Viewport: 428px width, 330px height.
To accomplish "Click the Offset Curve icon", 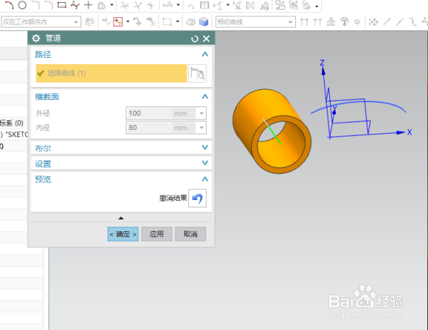I will [x=101, y=6].
